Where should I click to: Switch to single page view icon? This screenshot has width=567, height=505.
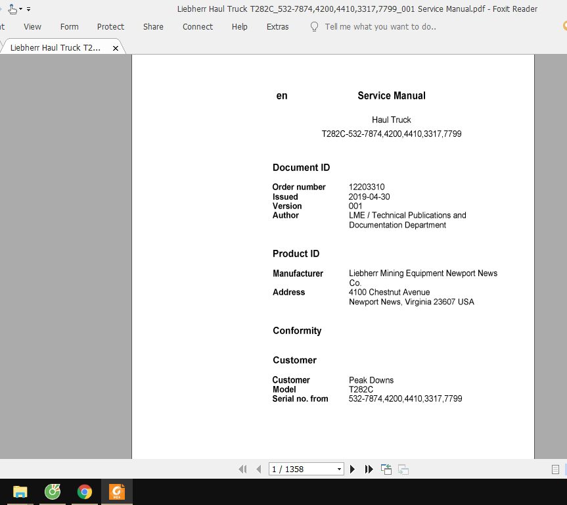pos(555,469)
